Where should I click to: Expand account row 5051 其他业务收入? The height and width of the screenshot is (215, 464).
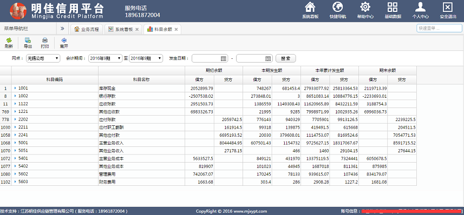[15, 150]
